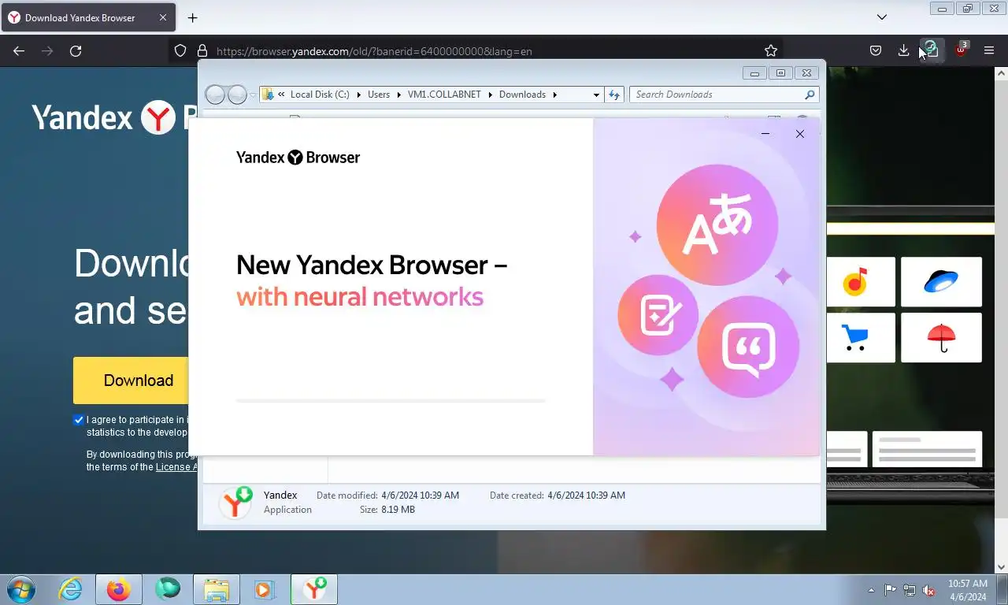The height and width of the screenshot is (605, 1008).
Task: Click the blue disk tile on webpage
Action: [941, 281]
